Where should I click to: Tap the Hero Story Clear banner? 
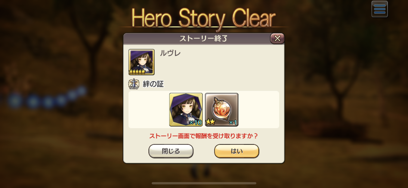203,18
